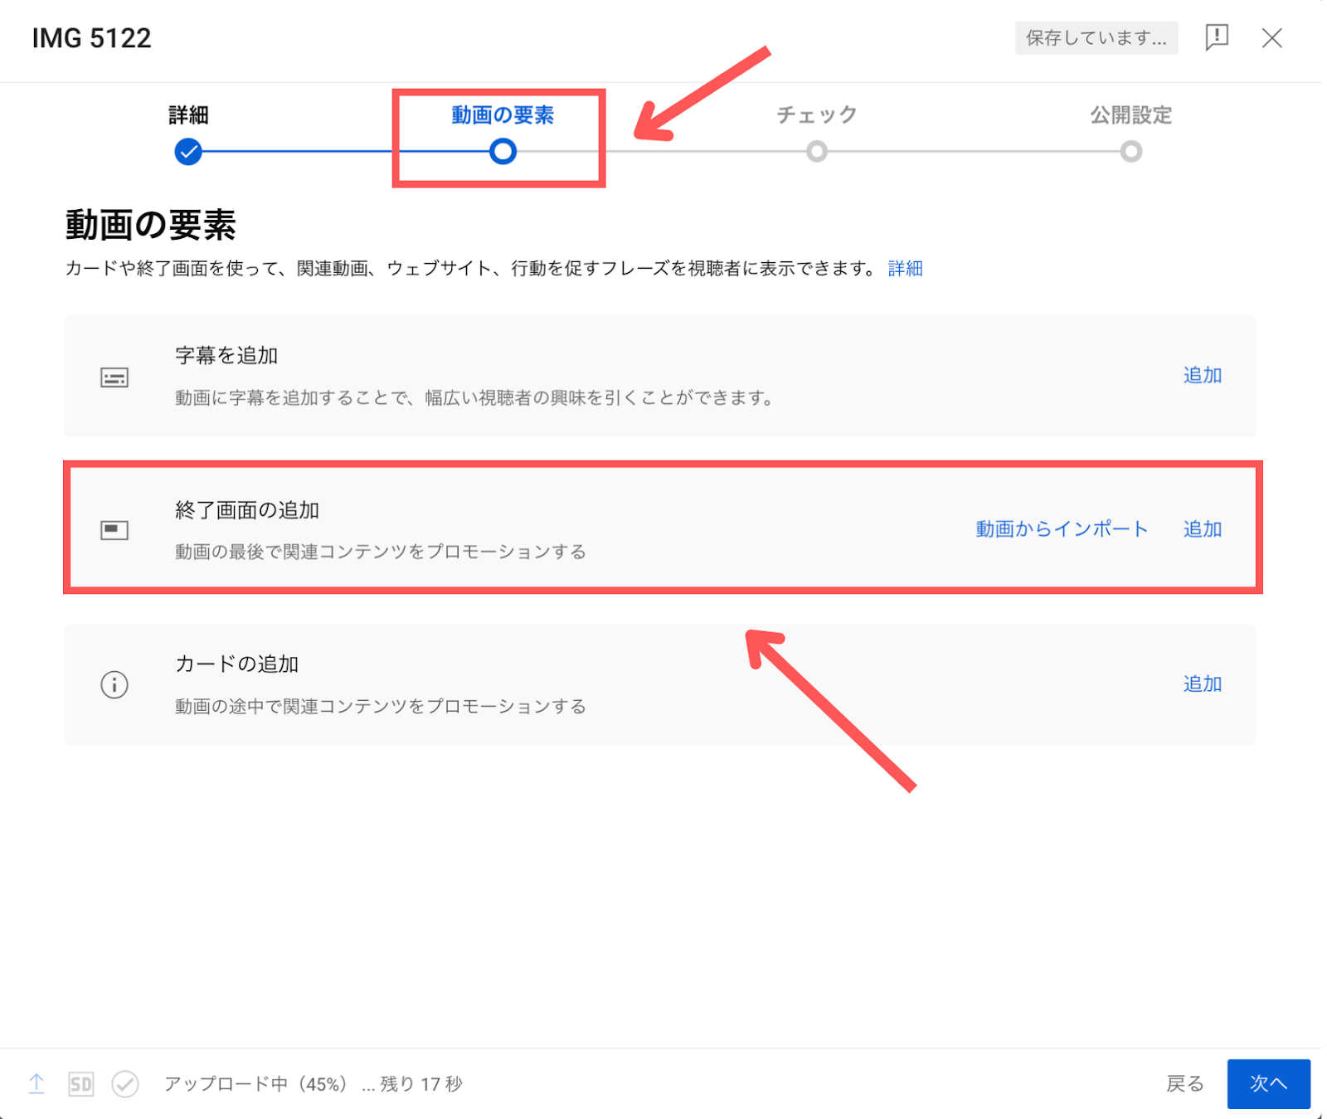
Task: Click the info icon in カードの追加 row
Action: coord(114,684)
